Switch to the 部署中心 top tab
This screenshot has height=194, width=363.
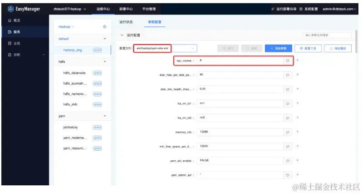point(126,9)
